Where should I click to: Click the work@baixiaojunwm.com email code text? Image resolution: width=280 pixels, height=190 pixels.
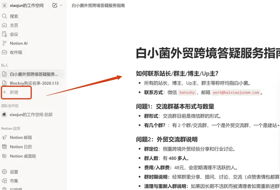click(236, 92)
